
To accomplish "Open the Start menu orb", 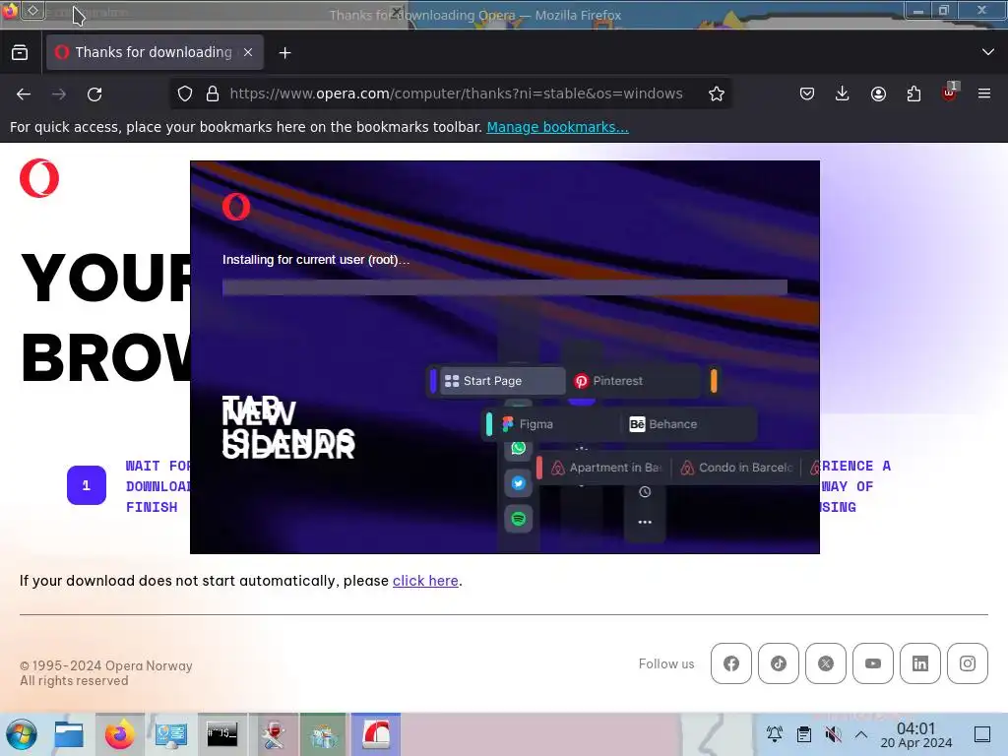I will 22,734.
